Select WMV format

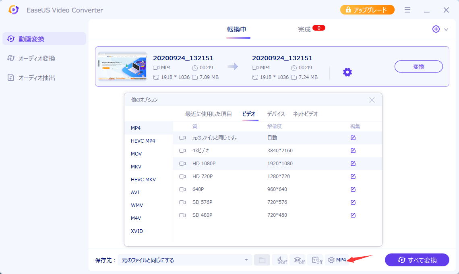coord(149,205)
